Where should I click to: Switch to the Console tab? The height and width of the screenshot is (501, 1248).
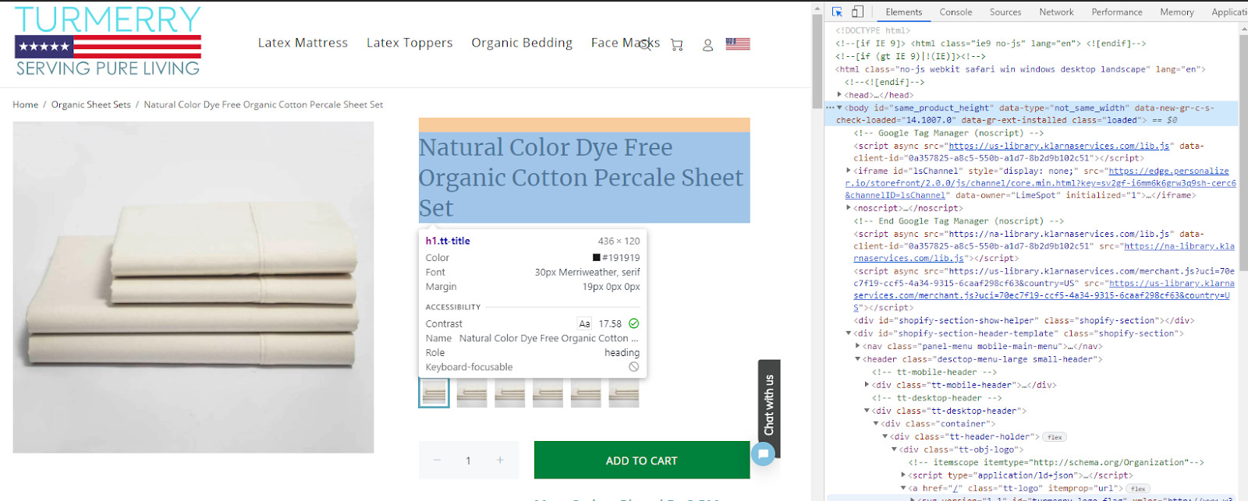tap(955, 12)
